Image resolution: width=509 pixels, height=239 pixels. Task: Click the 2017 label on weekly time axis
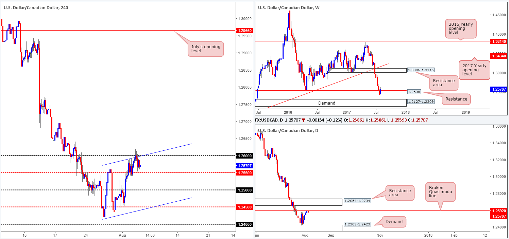point(347,112)
